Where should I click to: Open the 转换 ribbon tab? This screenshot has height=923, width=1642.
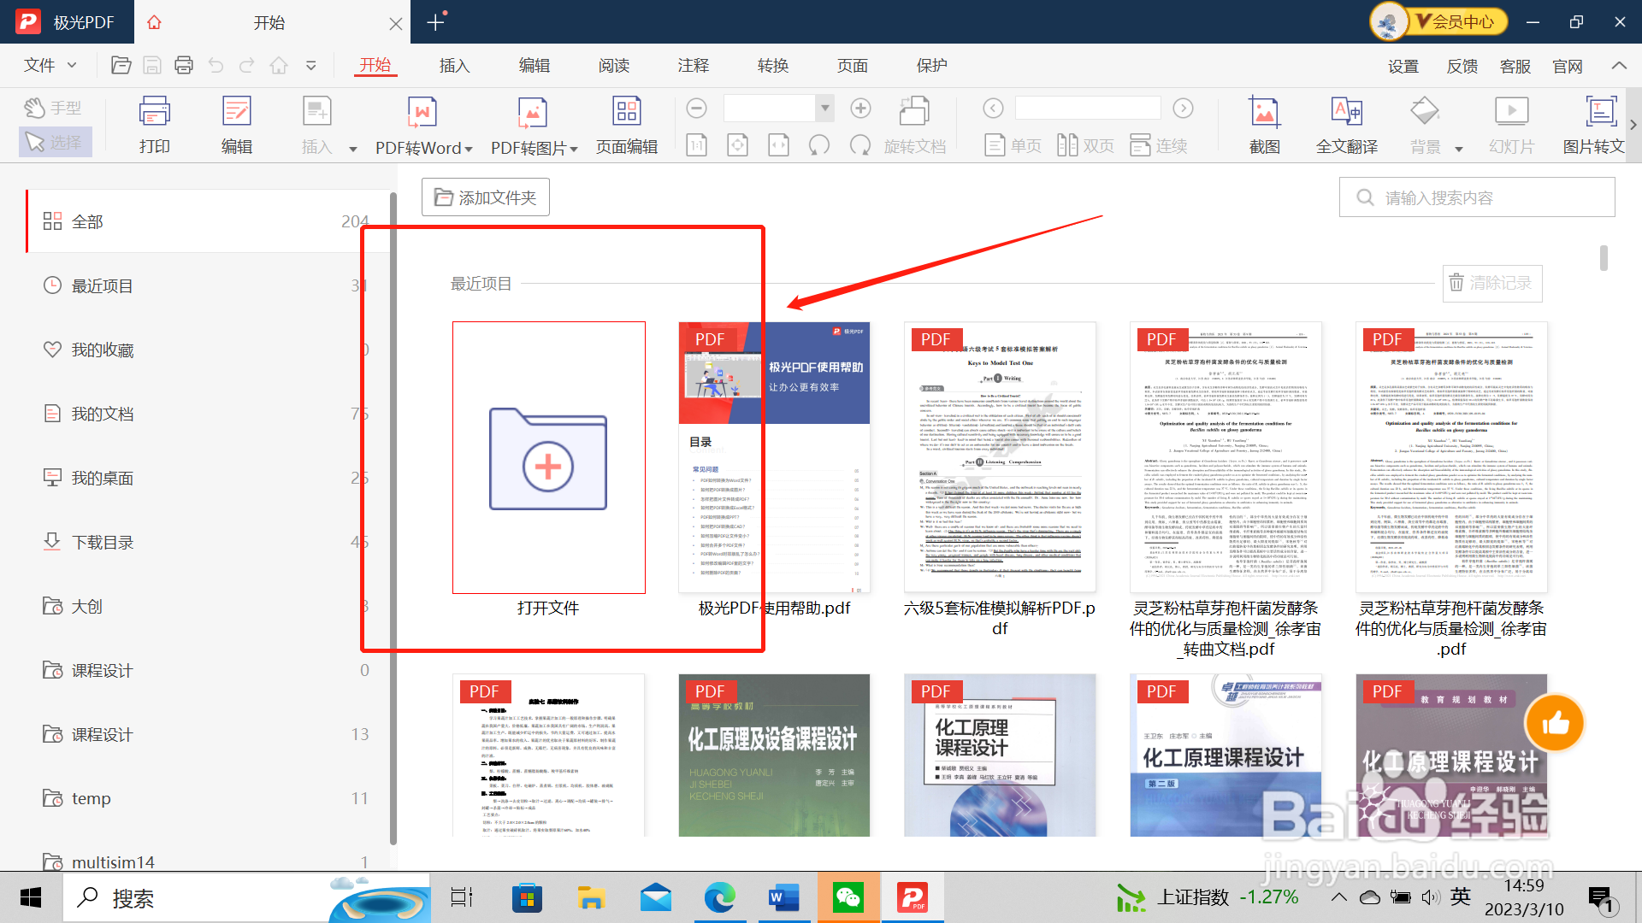point(772,66)
